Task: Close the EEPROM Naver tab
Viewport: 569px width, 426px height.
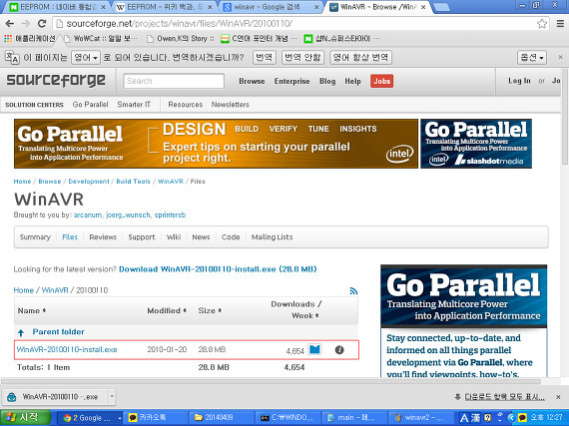Action: click(x=103, y=7)
